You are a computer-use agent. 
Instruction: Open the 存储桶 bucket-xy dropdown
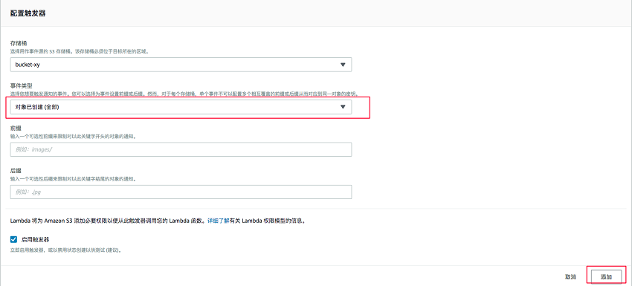(x=181, y=65)
